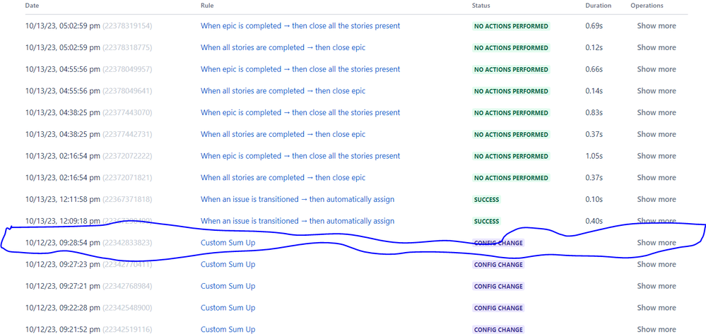Click date 10/12/23, 09:22:28 pm
The image size is (706, 336).
pos(63,308)
